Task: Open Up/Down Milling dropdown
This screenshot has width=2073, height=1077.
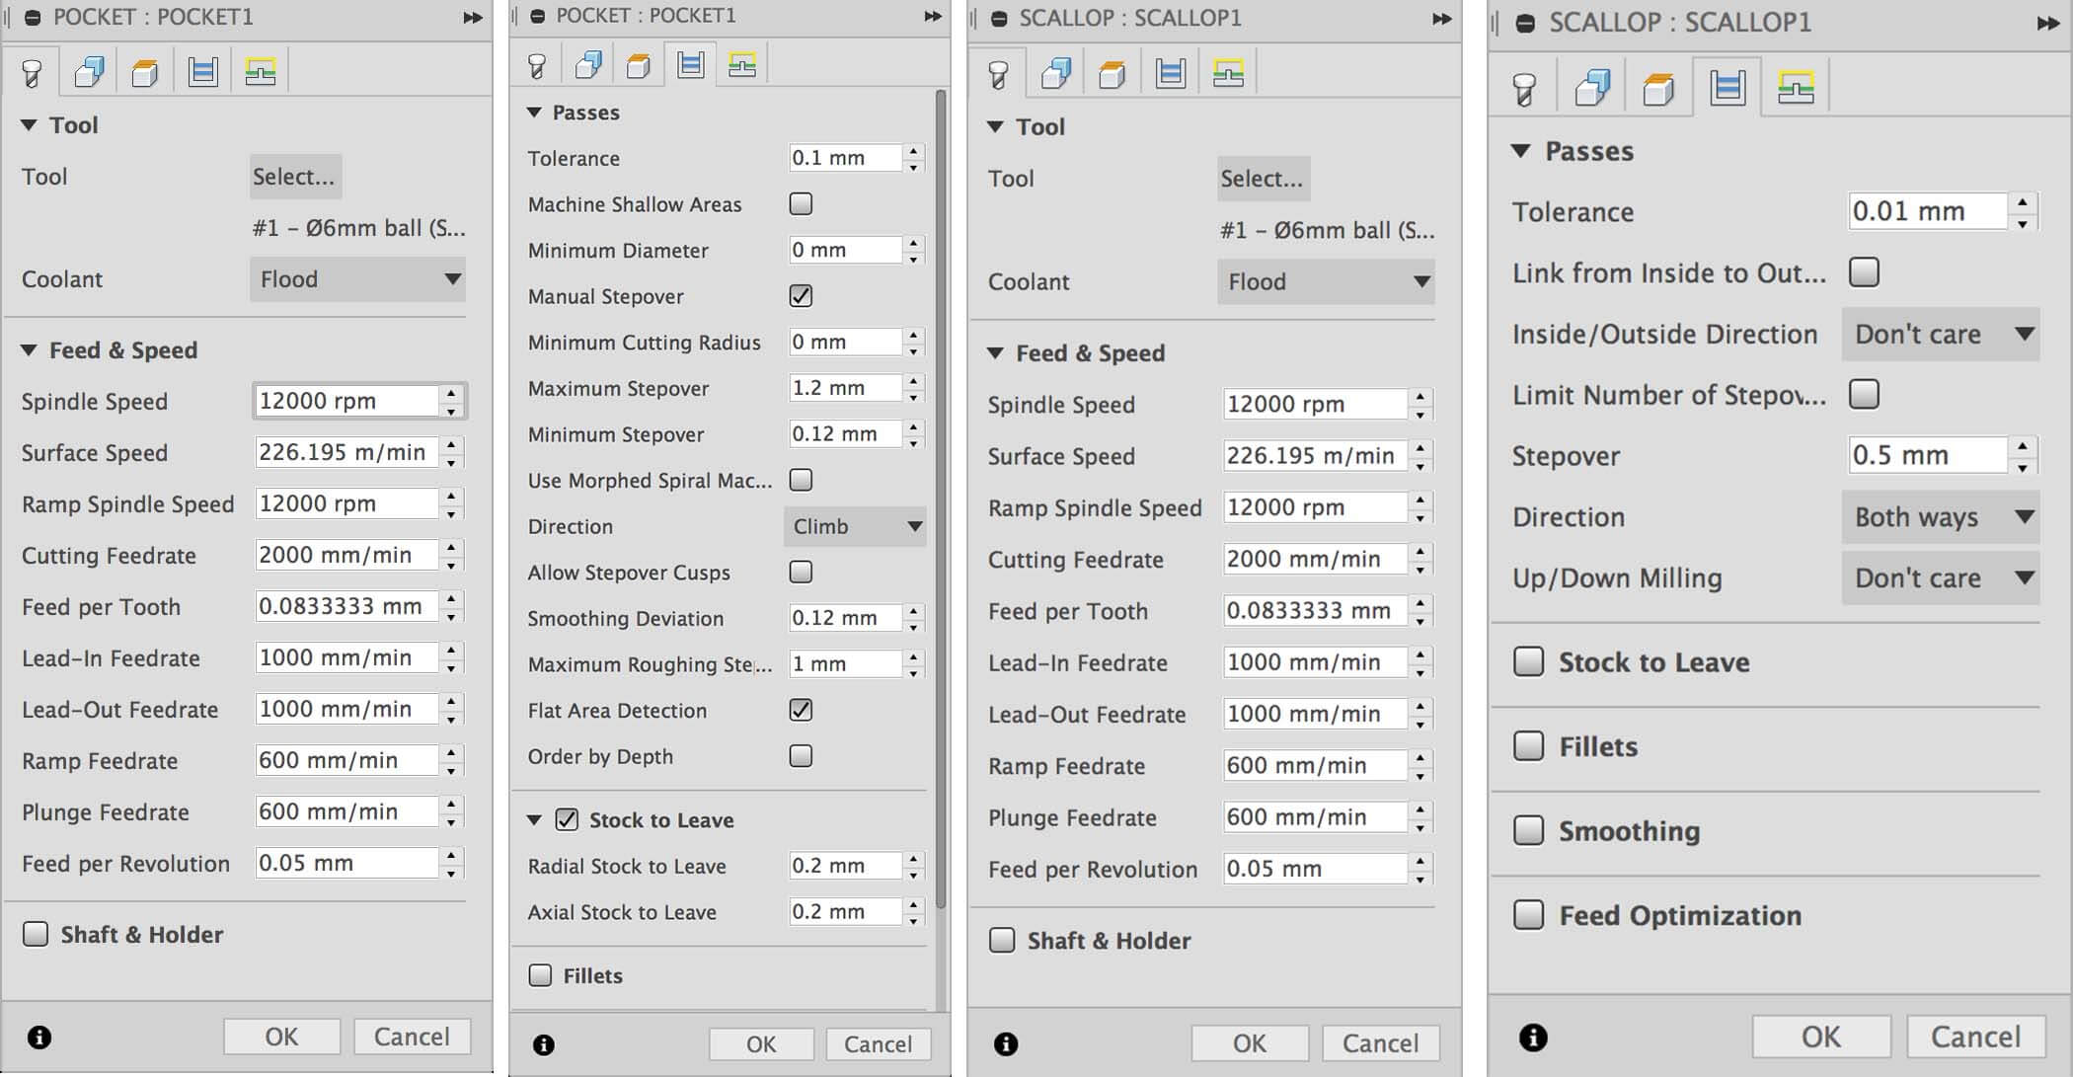Action: tap(1941, 578)
